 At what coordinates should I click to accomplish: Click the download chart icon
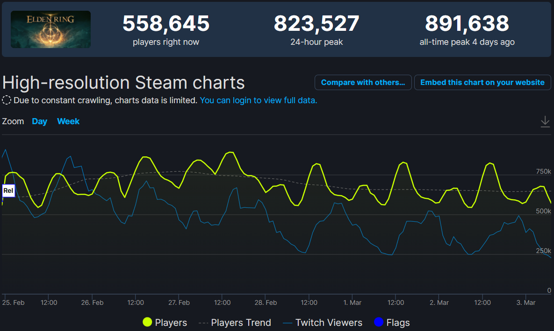(545, 122)
